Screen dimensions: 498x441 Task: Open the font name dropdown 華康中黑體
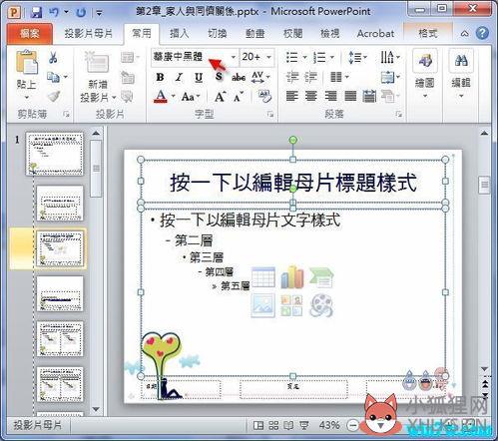tap(195, 57)
